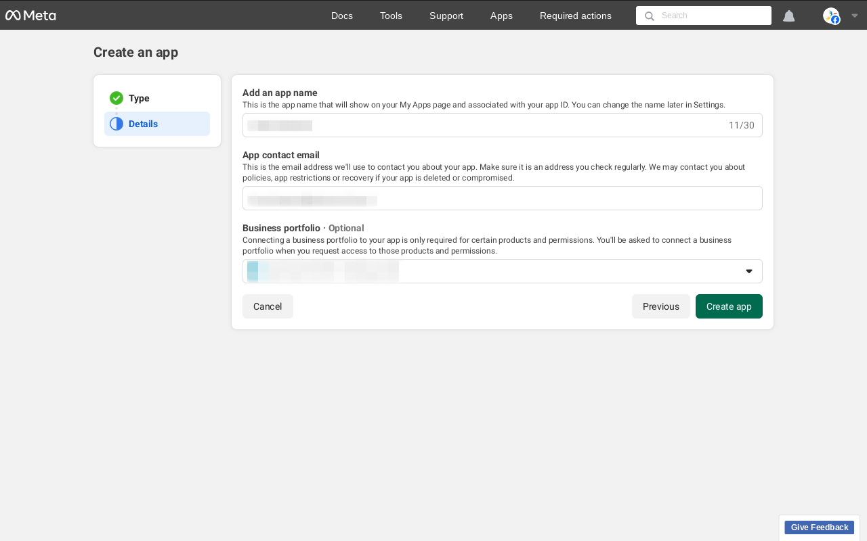867x541 pixels.
Task: Open the Tools menu
Action: [391, 16]
